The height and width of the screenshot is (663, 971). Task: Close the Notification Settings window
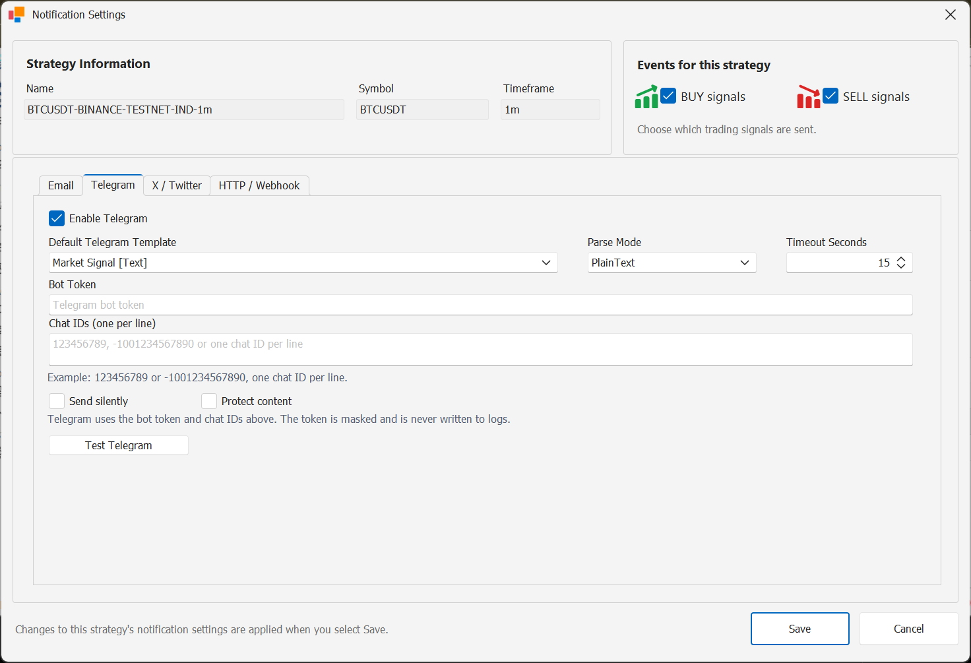tap(950, 15)
